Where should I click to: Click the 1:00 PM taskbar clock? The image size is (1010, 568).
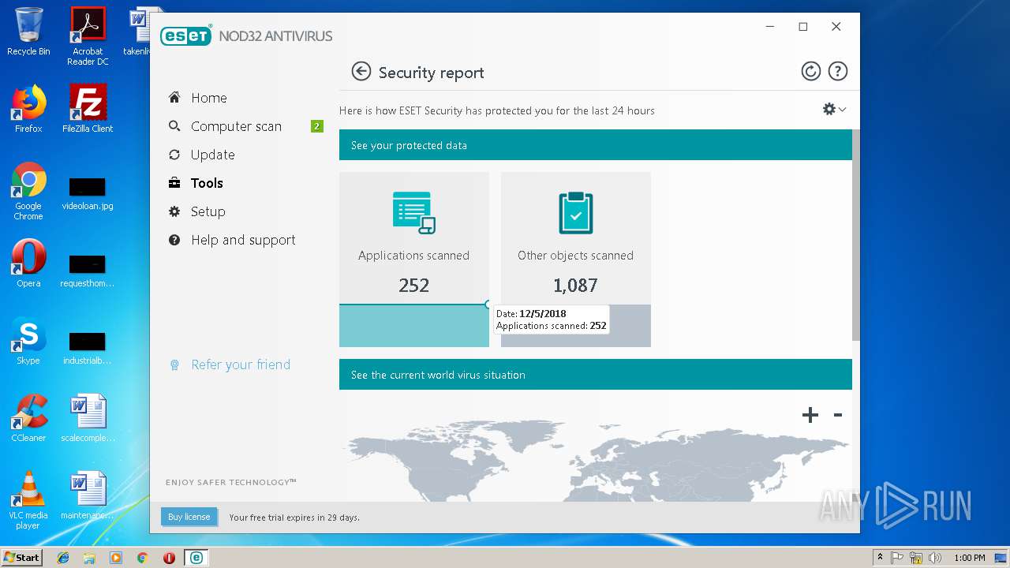(x=970, y=558)
